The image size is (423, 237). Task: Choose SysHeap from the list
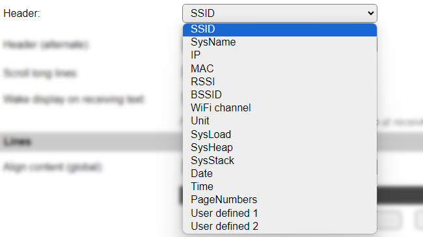tap(280, 147)
